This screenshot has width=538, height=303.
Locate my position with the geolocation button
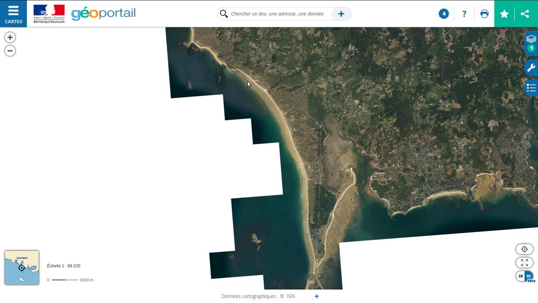click(x=524, y=249)
